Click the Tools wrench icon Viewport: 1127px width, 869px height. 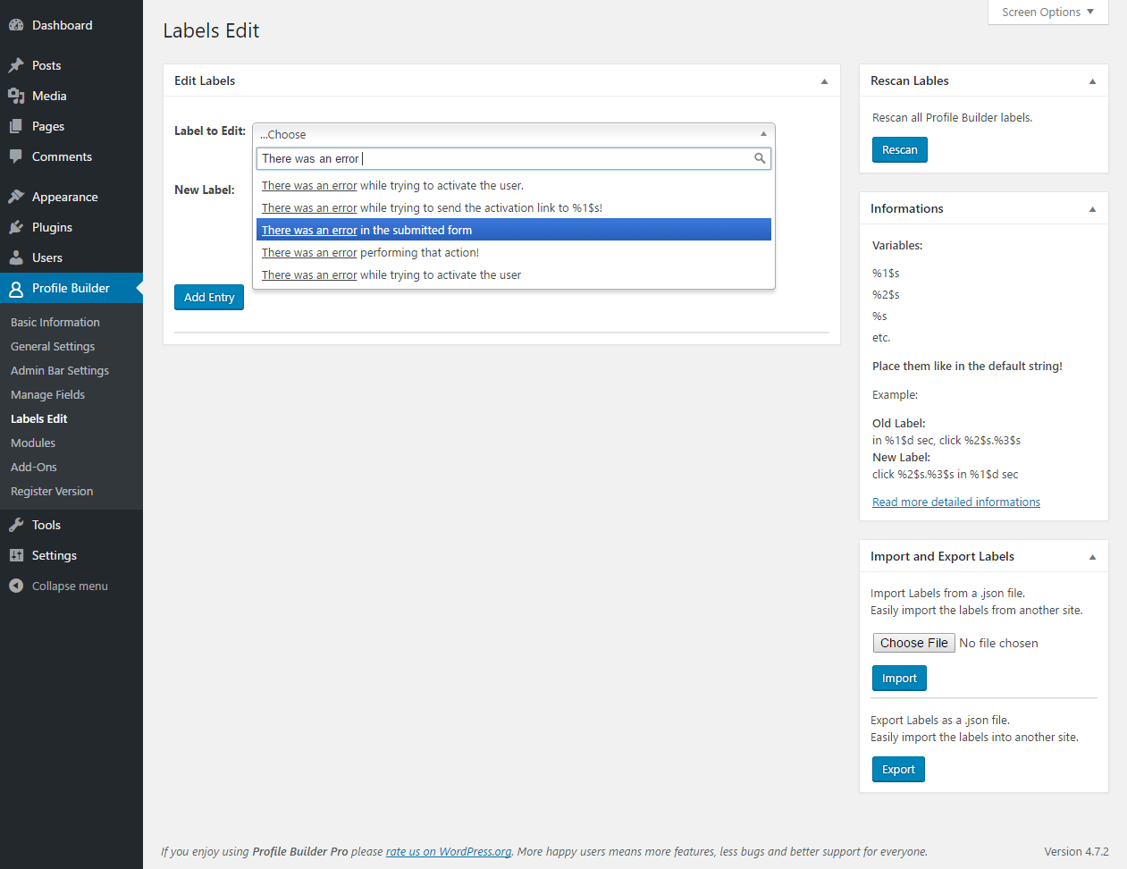pyautogui.click(x=16, y=525)
